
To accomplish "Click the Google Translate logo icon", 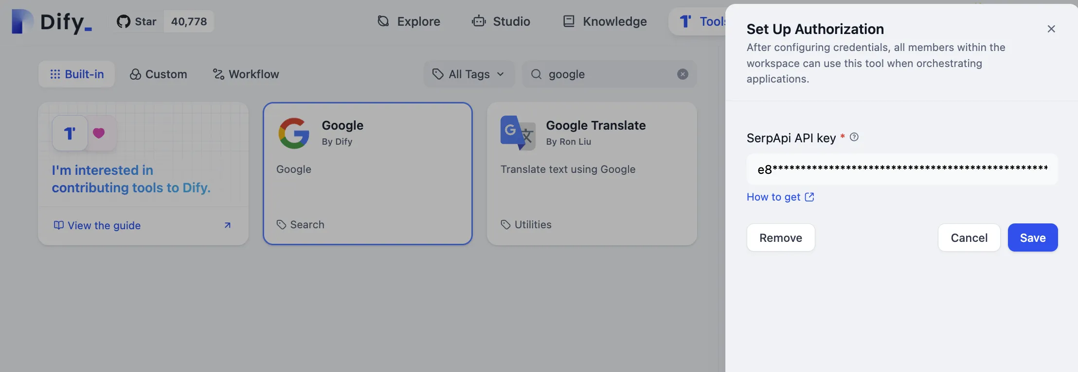I will [x=518, y=133].
